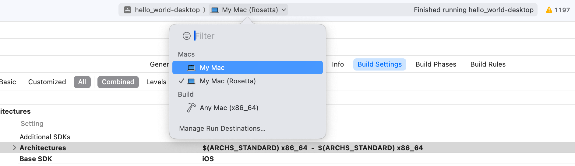575x166 pixels.
Task: Click the yellow warning triangle icon
Action: [549, 10]
